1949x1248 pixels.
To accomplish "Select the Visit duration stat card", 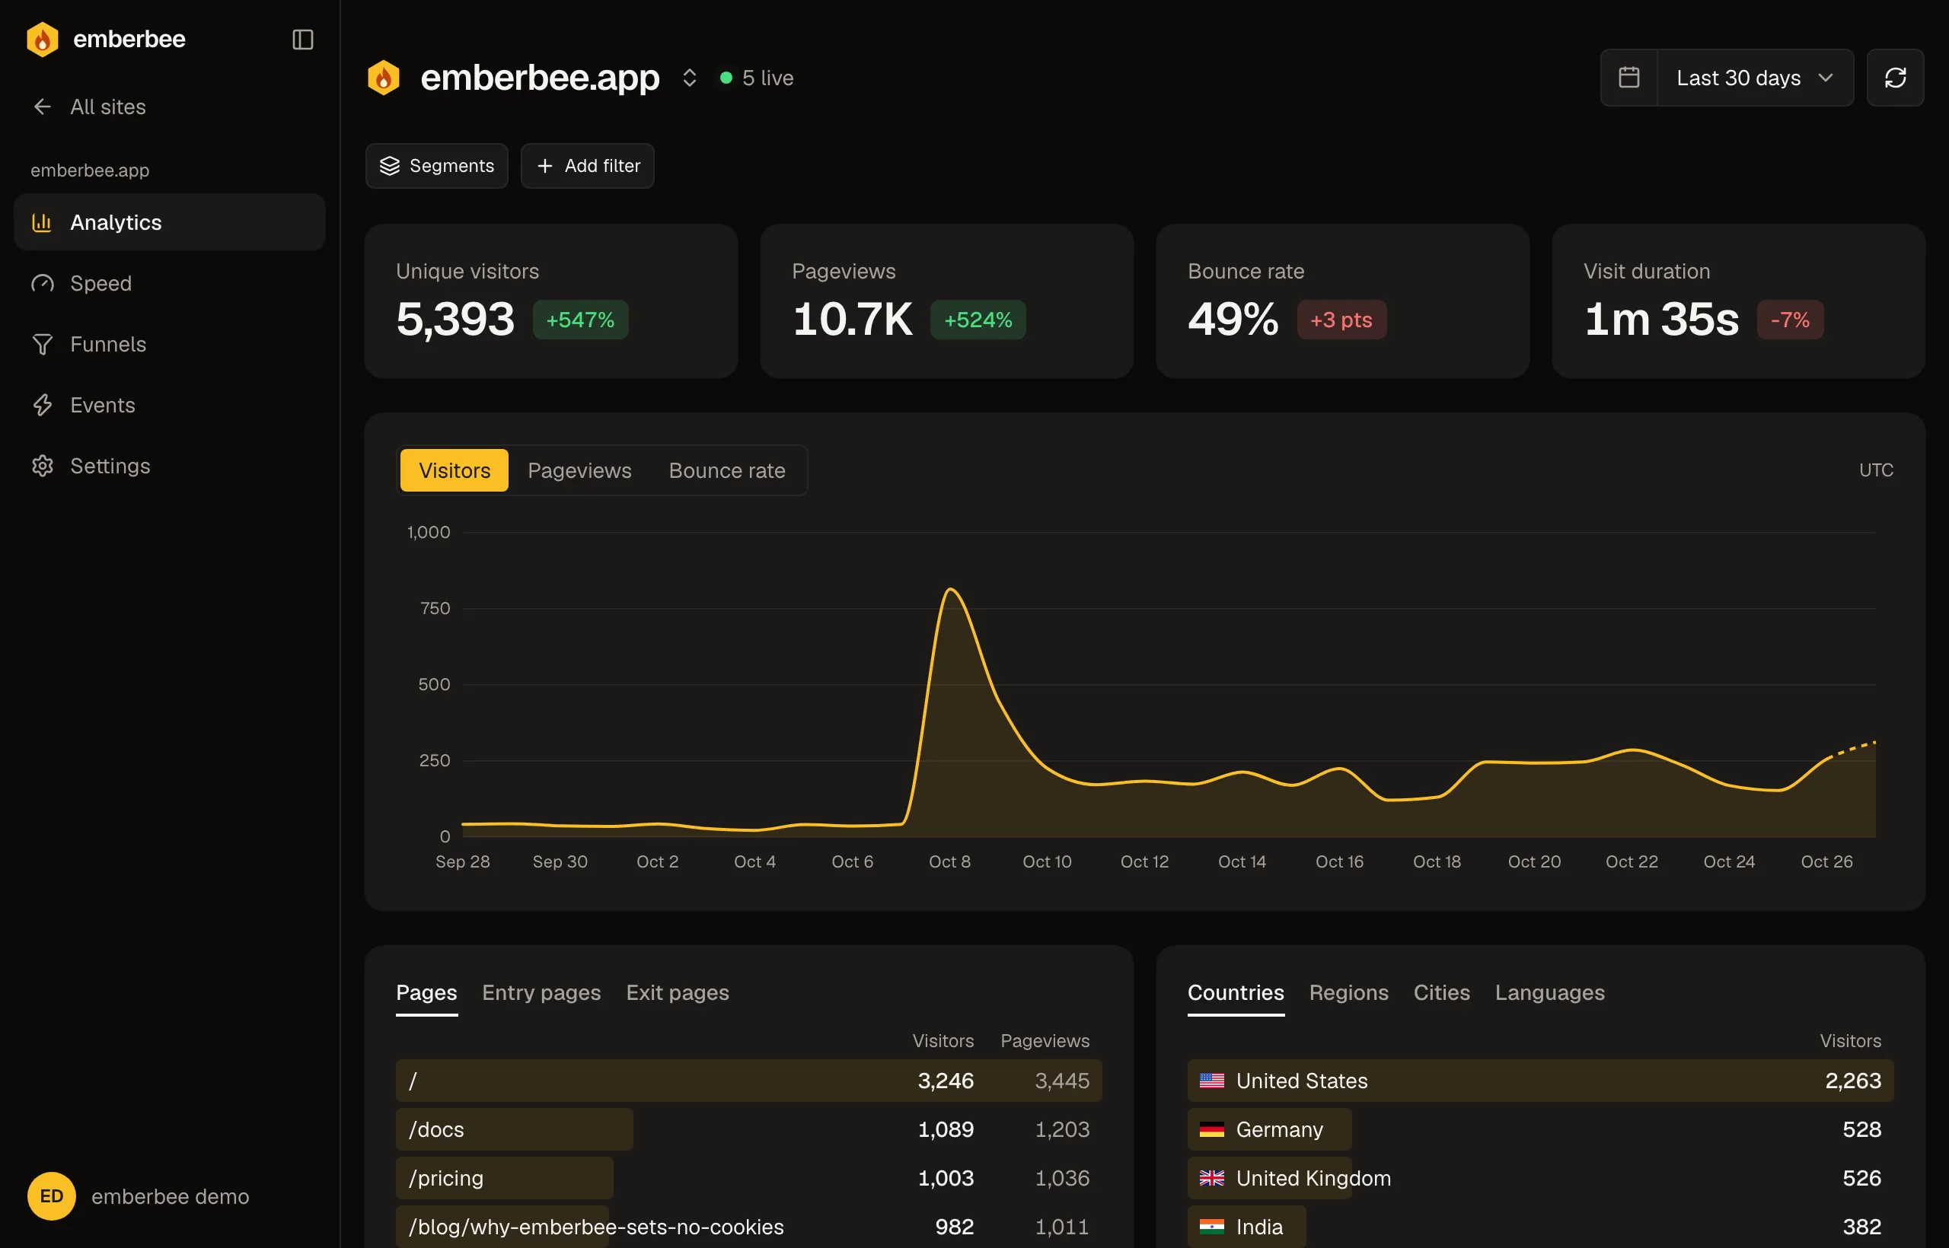I will pyautogui.click(x=1738, y=301).
